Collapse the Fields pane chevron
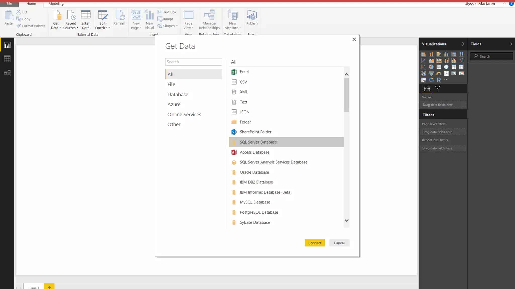 (511, 44)
